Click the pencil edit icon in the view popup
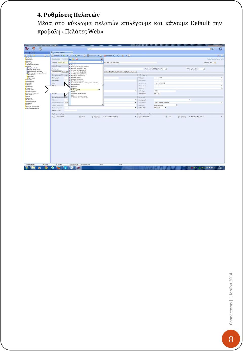 click(73, 59)
